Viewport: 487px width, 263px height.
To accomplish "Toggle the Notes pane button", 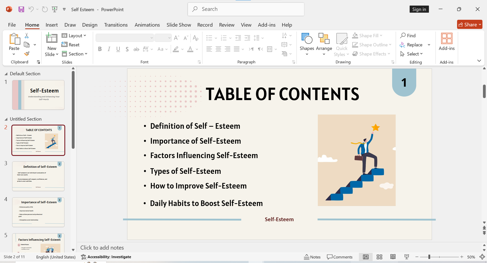I will click(x=312, y=257).
